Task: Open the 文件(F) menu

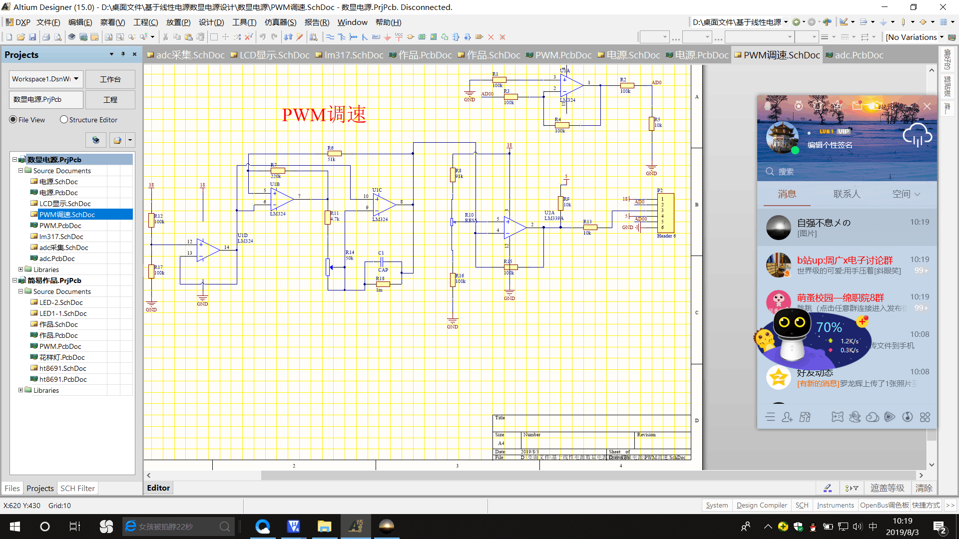Action: (48, 22)
